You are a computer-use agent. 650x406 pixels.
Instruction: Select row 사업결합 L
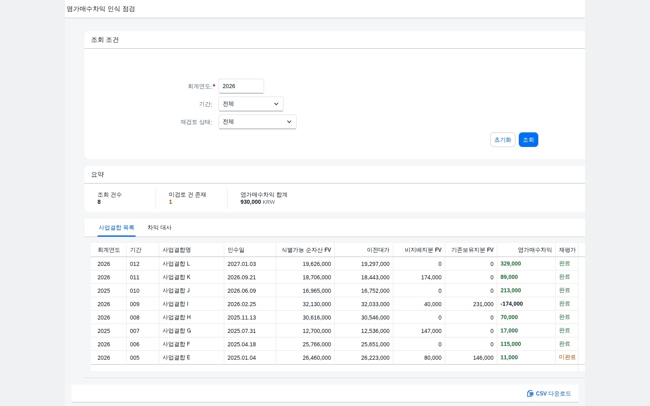coord(335,264)
